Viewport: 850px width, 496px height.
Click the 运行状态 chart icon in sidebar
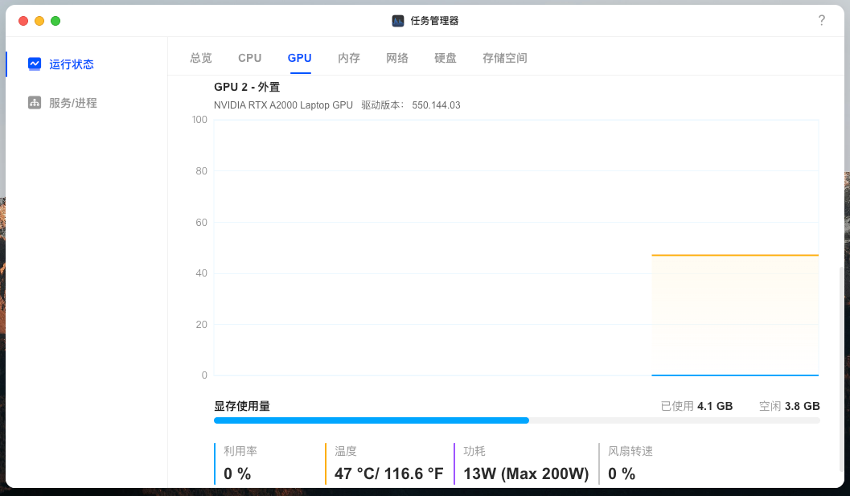(x=35, y=64)
